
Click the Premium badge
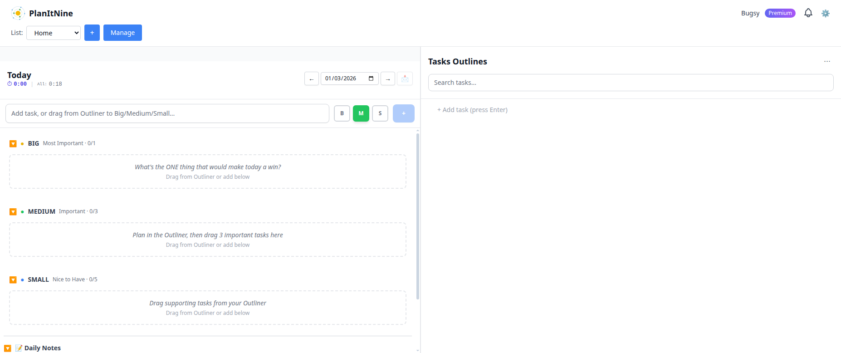pos(780,13)
